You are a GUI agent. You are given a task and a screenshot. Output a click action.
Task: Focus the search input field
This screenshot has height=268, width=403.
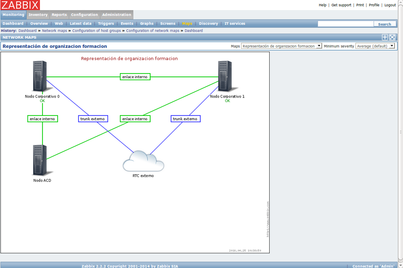[345, 24]
